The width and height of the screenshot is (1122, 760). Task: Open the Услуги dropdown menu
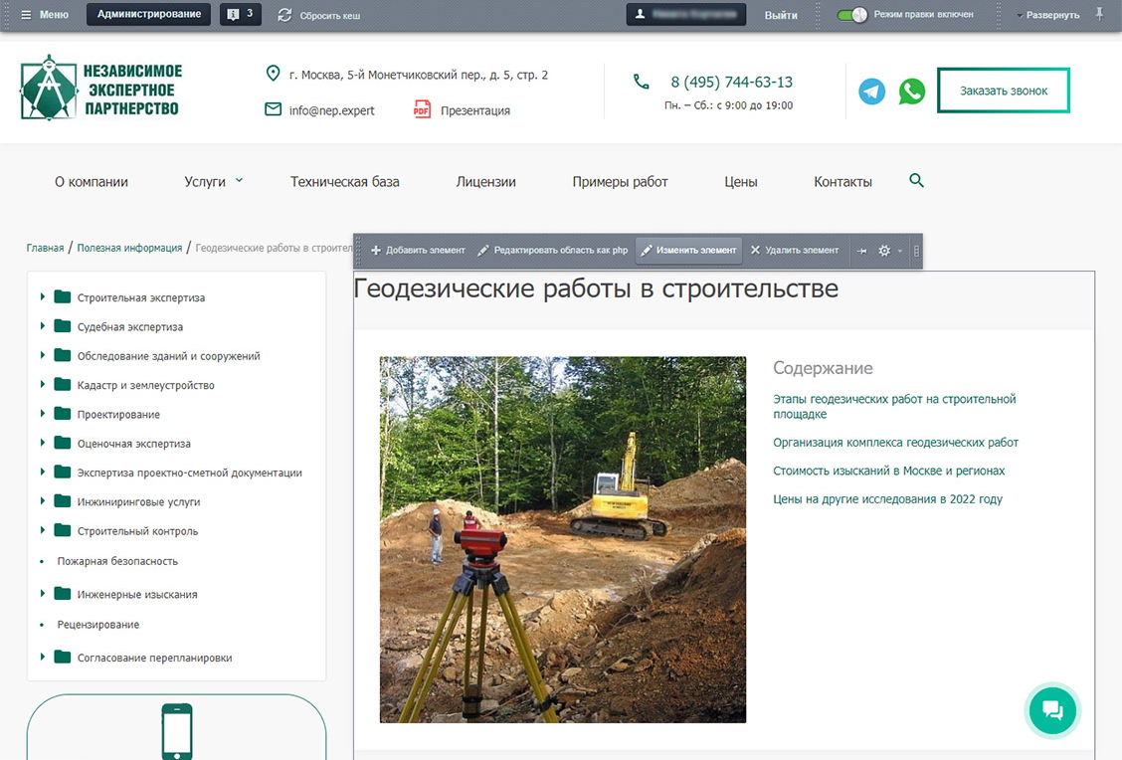(x=213, y=181)
